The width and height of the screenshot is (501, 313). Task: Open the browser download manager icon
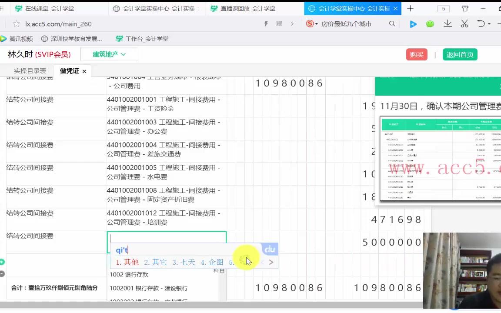pyautogui.click(x=448, y=24)
